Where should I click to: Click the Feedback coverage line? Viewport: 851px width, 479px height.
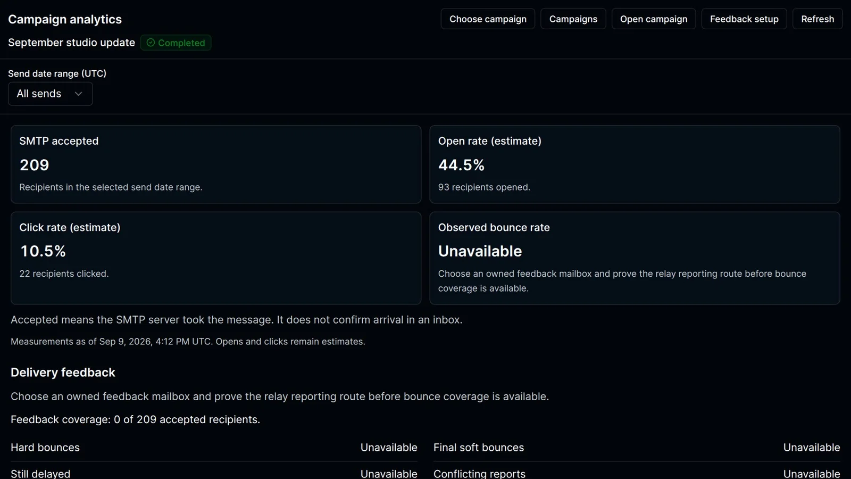coord(135,419)
